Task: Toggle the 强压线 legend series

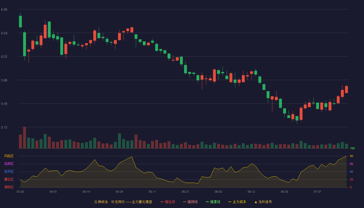Action: (x=168, y=202)
